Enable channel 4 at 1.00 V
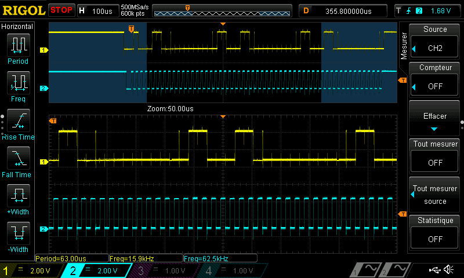464x278 pixels. point(233,270)
